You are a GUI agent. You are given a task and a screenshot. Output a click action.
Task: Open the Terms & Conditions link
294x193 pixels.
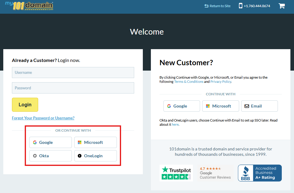(188, 81)
